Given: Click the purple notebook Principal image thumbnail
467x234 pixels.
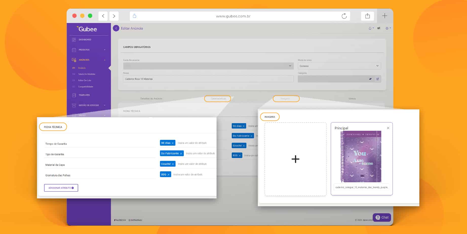Looking at the screenshot, I should [x=361, y=157].
